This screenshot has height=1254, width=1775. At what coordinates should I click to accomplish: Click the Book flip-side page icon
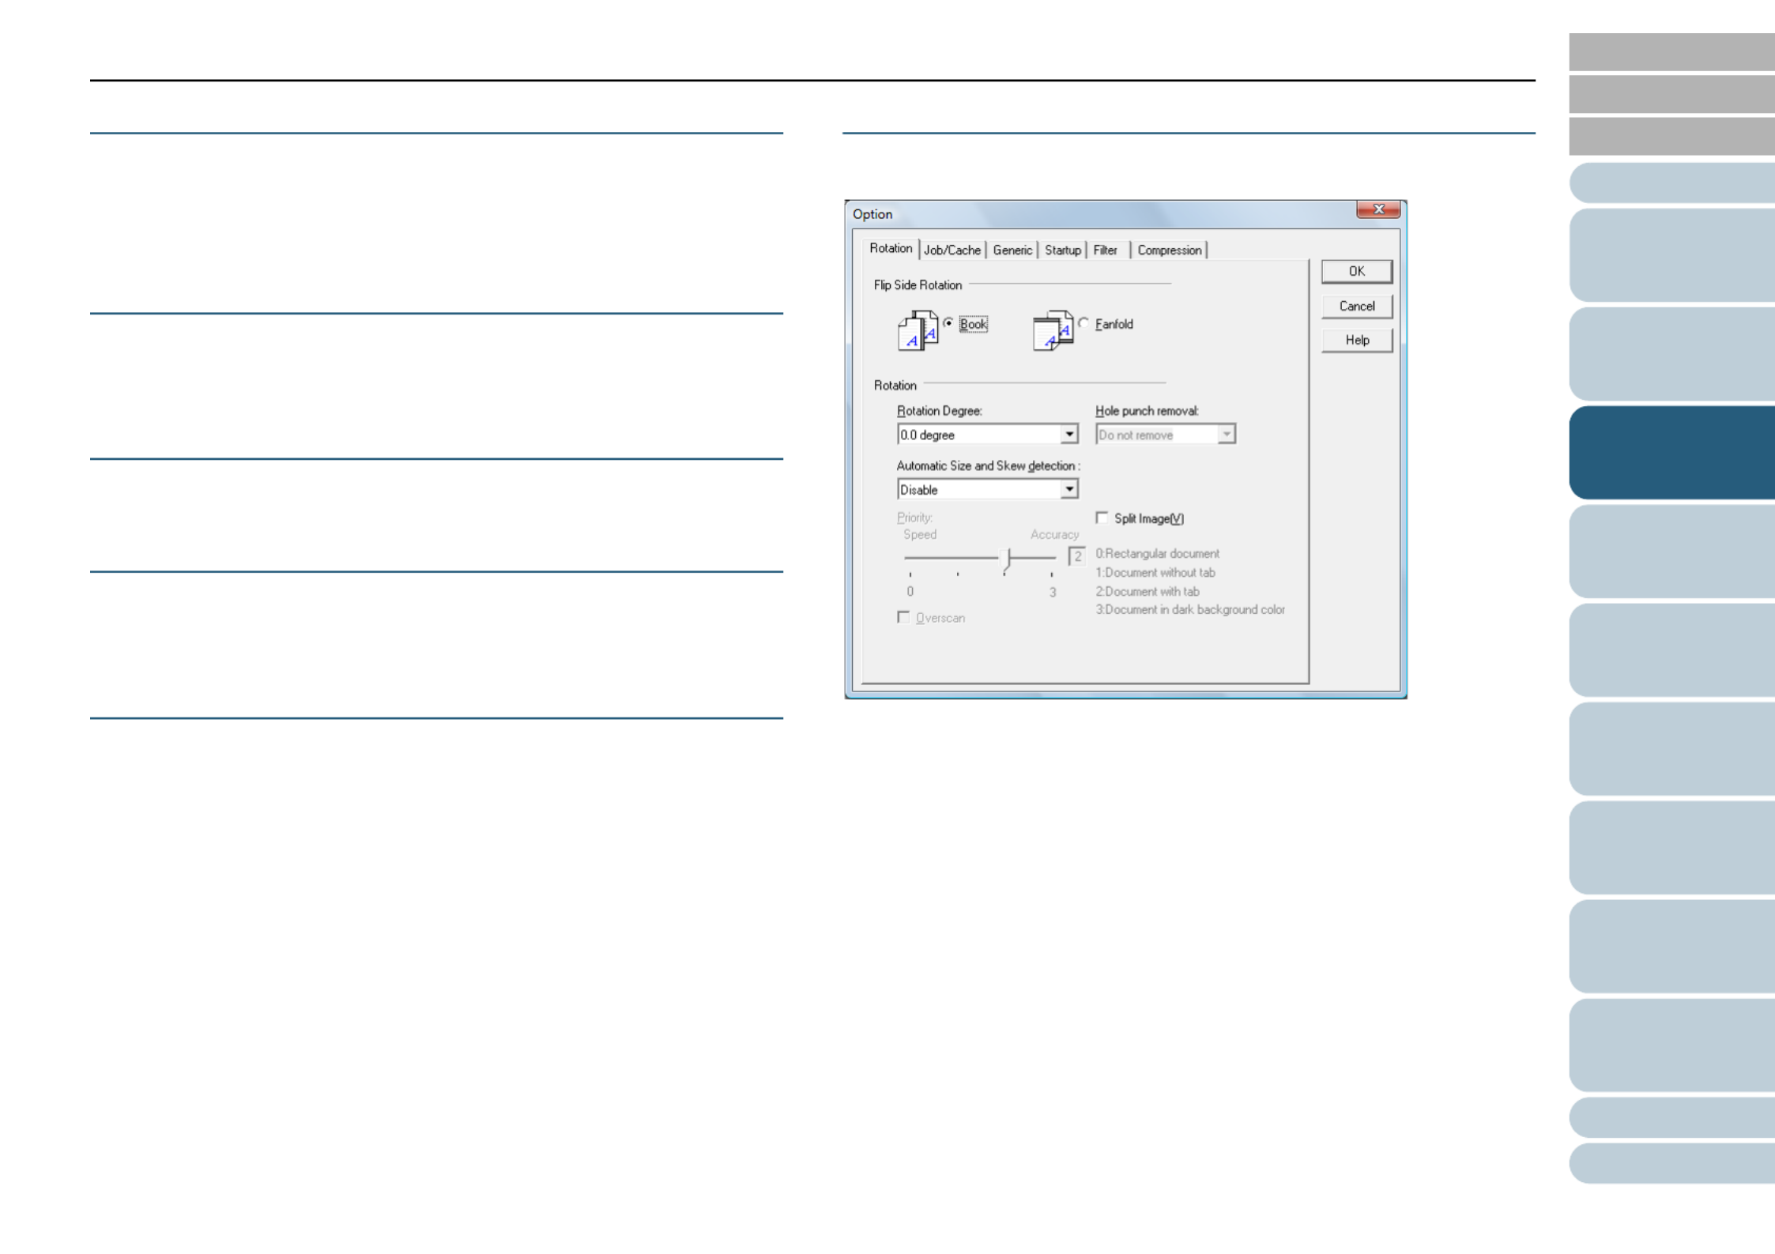click(917, 330)
